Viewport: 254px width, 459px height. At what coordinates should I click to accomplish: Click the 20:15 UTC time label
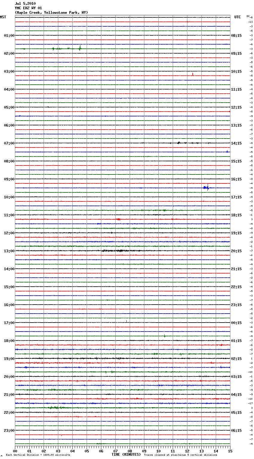tap(236, 251)
